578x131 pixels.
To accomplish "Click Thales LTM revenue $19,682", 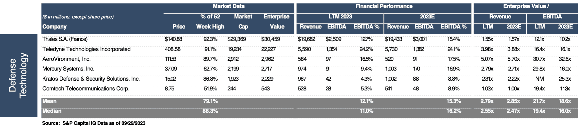I will click(306, 39).
